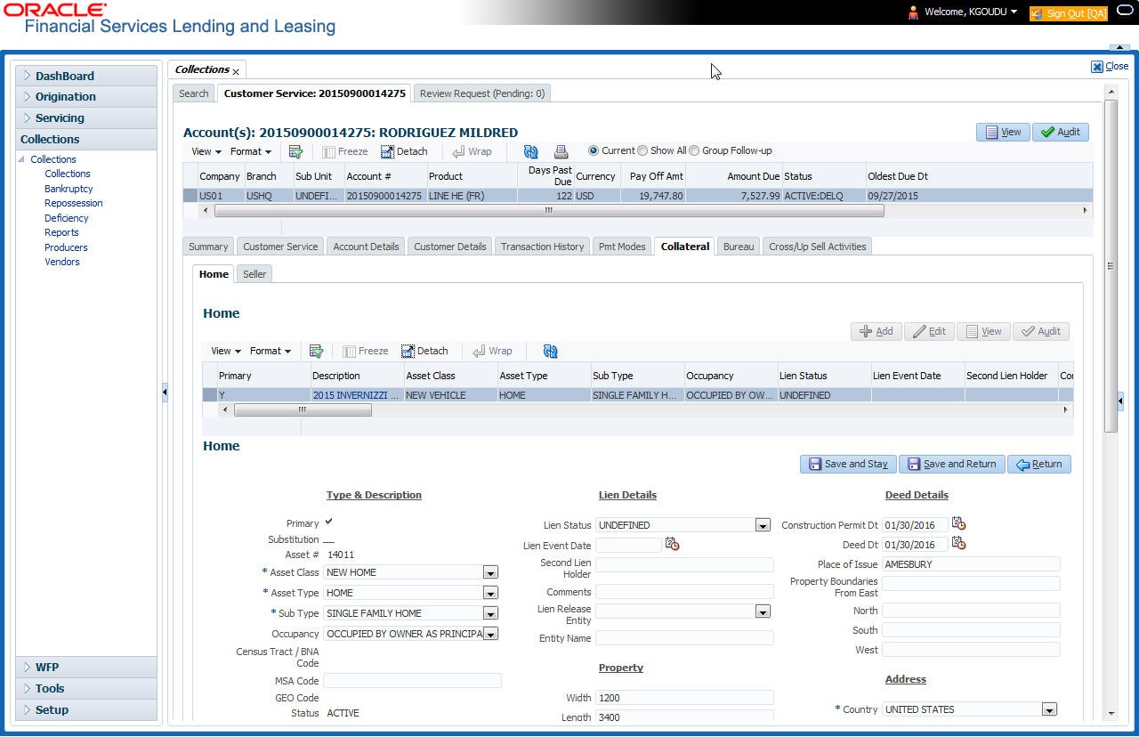This screenshot has height=737, width=1139.
Task: Expand the Origination navigation section
Action: point(86,96)
